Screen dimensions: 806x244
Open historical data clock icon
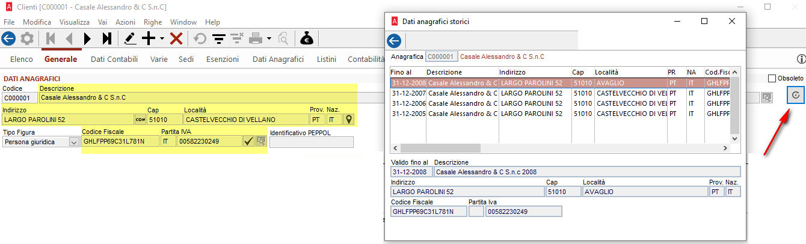(796, 95)
